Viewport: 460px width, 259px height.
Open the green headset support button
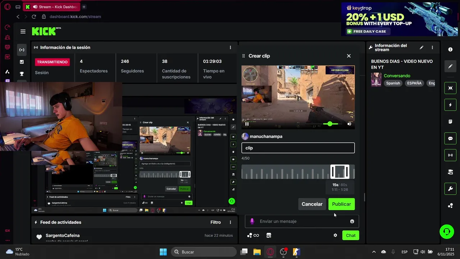pos(447,231)
